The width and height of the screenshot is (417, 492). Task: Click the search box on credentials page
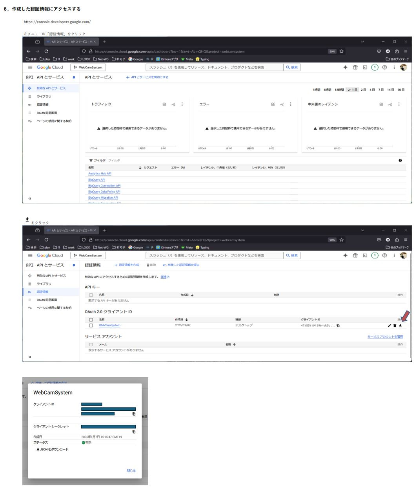(x=215, y=255)
